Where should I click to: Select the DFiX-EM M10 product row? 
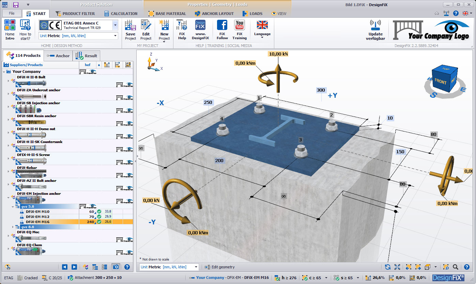[x=72, y=211]
